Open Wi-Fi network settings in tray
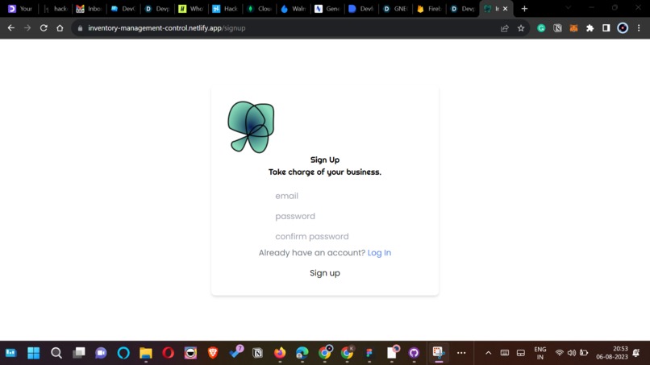 [x=559, y=353]
